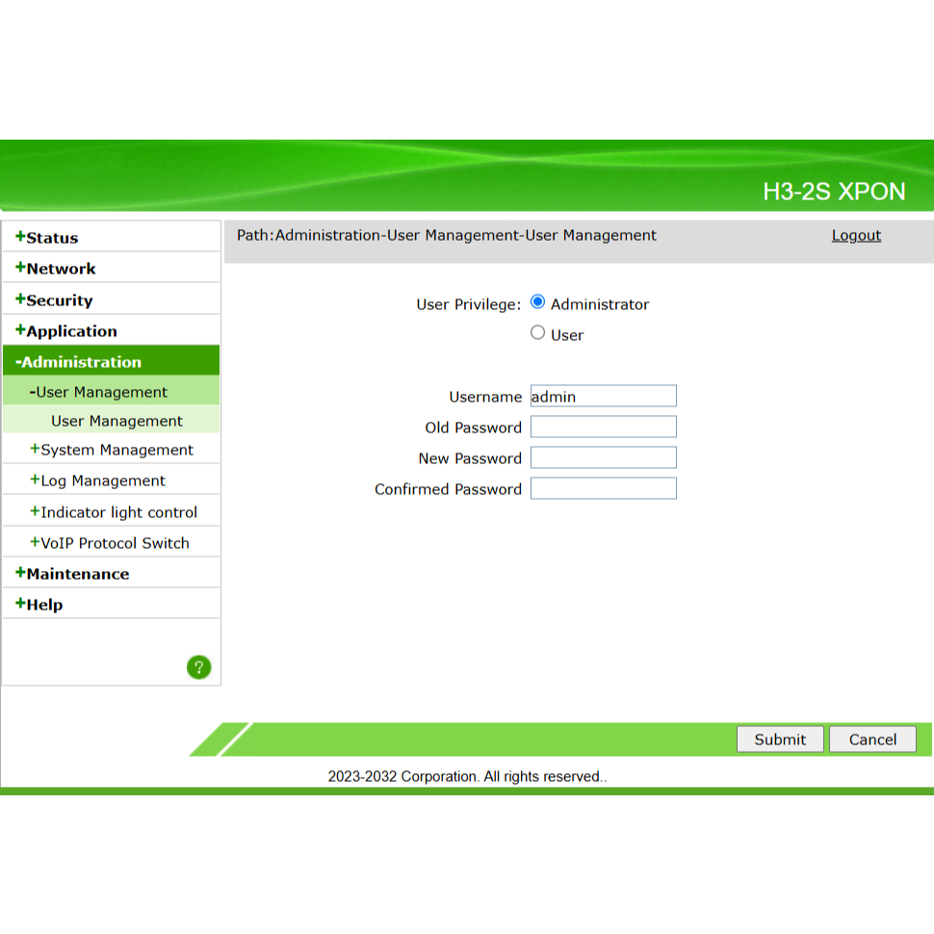Expand System Management in the sidebar
The image size is (934, 934).
(x=112, y=450)
